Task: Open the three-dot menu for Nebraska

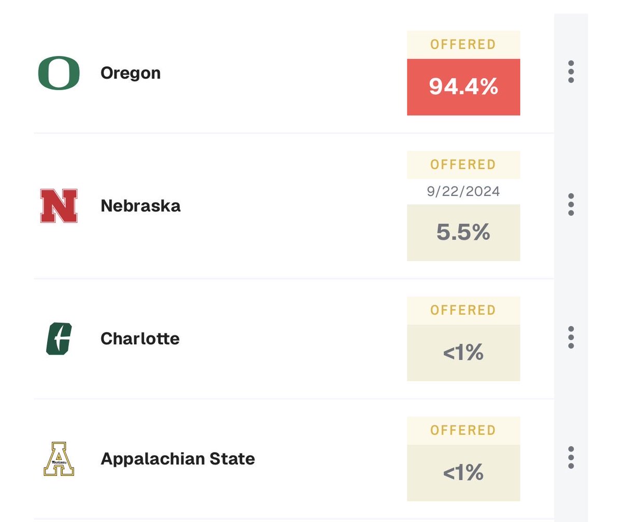Action: click(571, 205)
